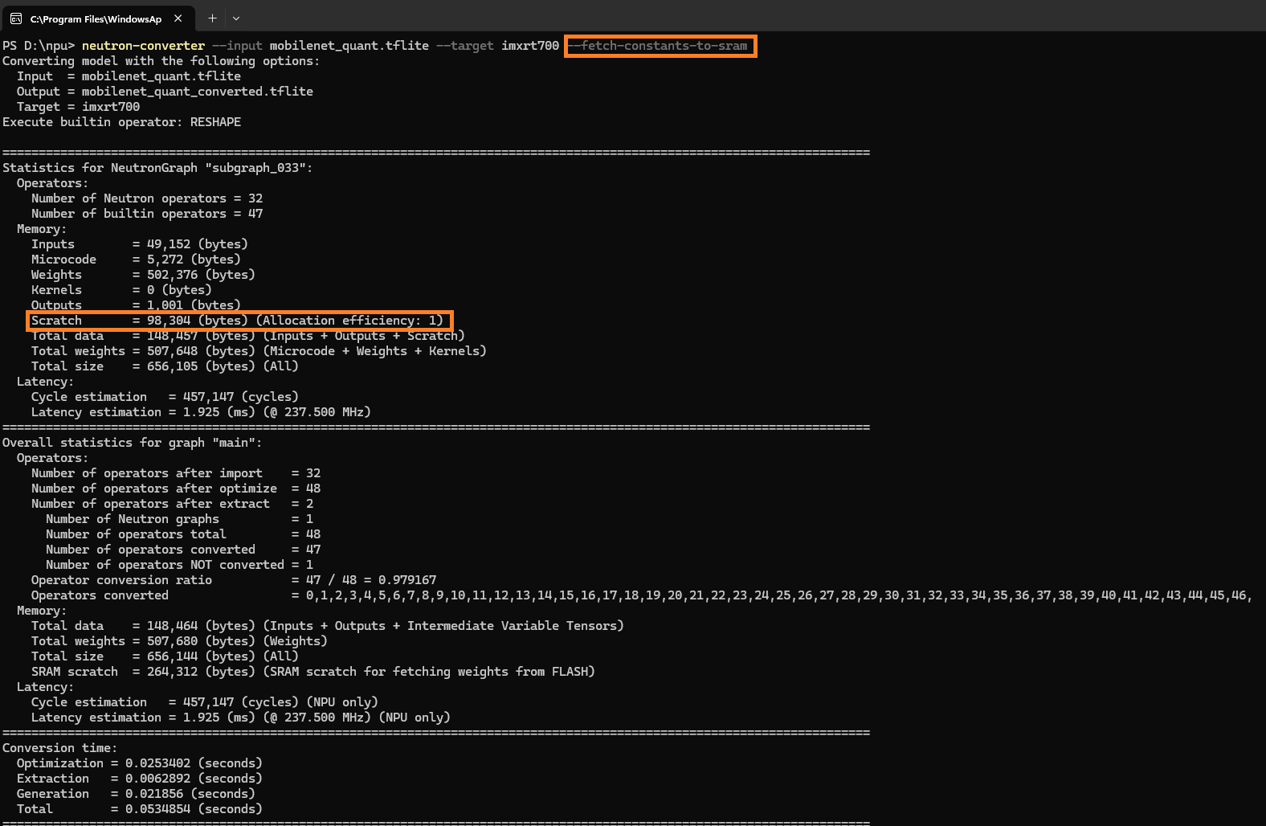Click Number of operators after extract = 2
Screen dimensions: 1266x826
click(x=173, y=504)
